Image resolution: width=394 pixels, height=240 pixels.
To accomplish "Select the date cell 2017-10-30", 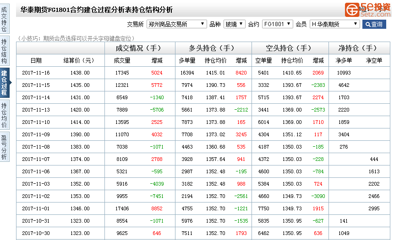I will [36, 233].
